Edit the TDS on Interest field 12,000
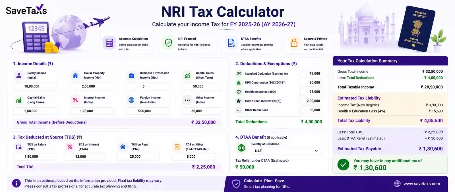455x192 pixels. (85, 156)
